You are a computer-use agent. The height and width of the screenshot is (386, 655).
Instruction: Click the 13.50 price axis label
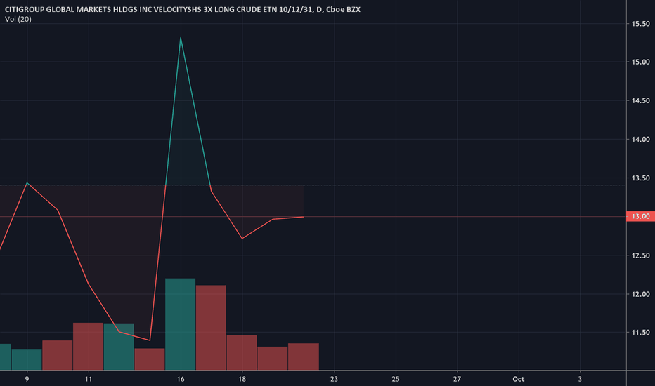tap(641, 178)
